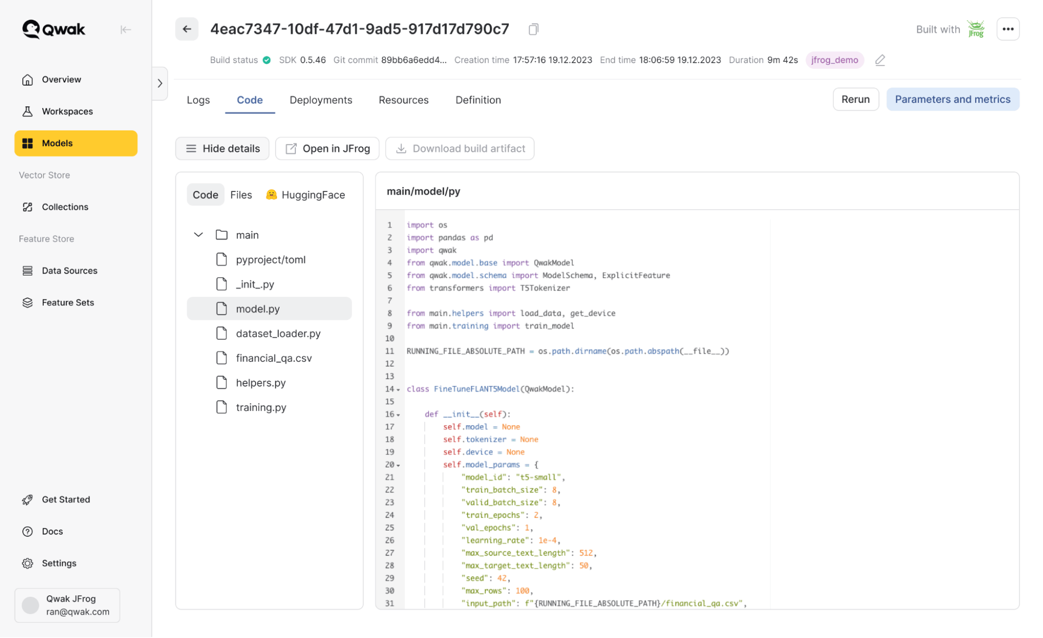This screenshot has height=638, width=1043.
Task: Open Collections in the sidebar
Action: [x=76, y=207]
